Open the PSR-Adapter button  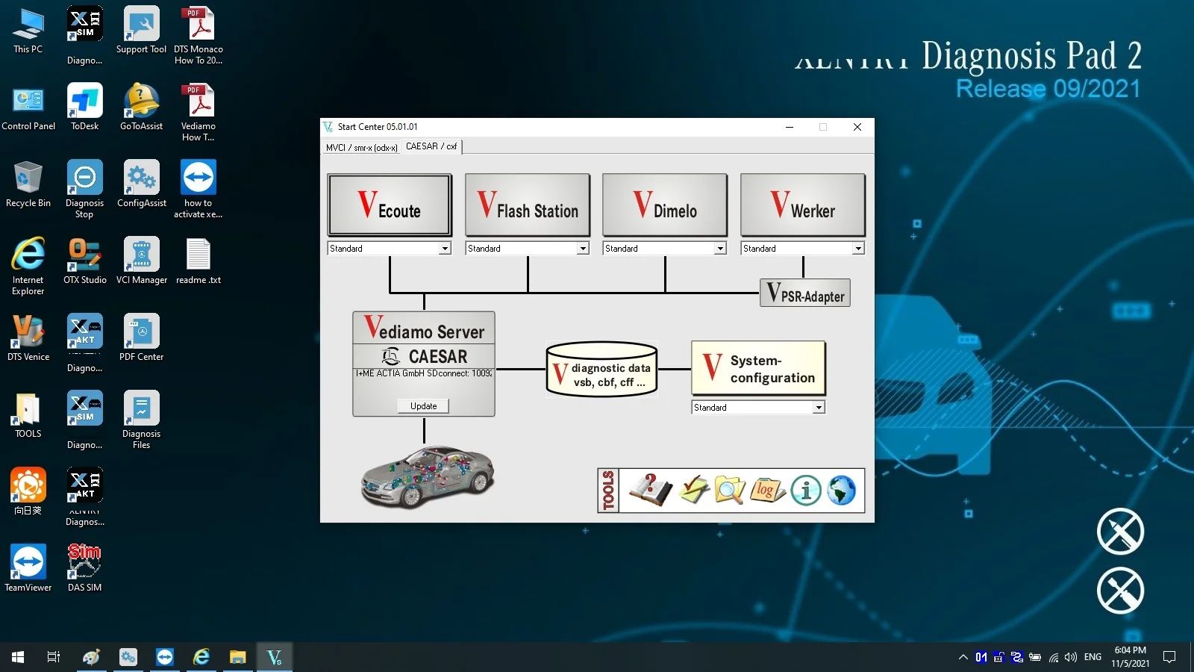pos(805,293)
